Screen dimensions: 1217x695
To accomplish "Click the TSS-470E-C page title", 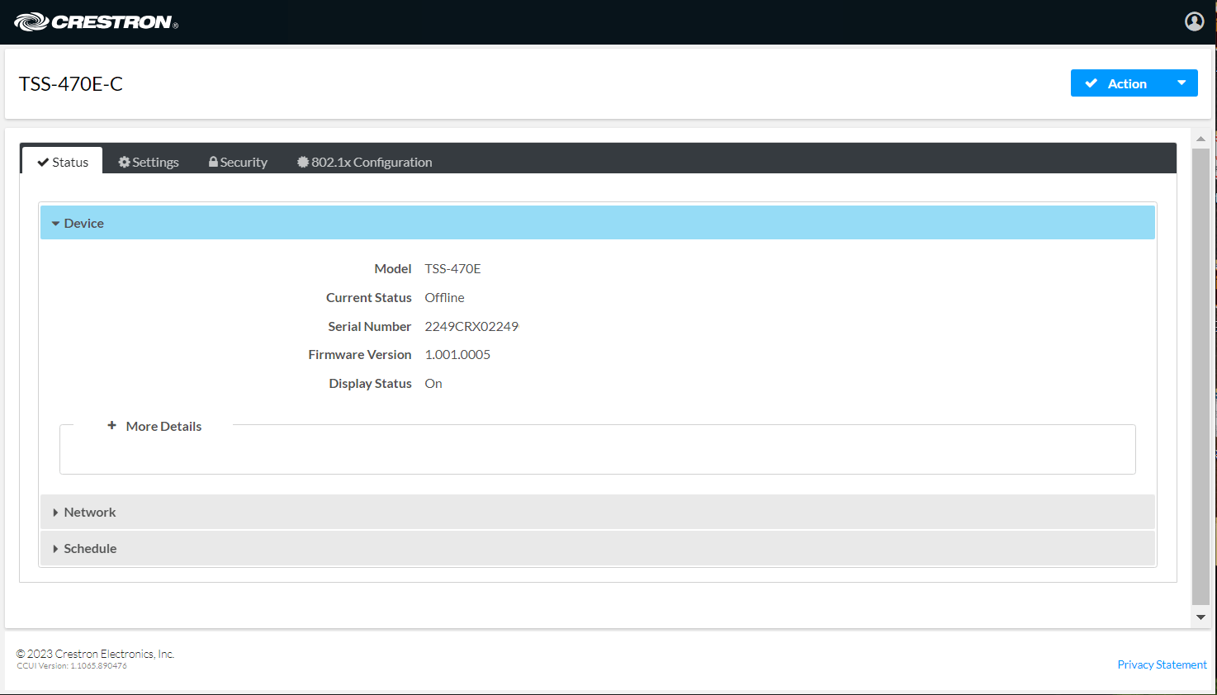I will 71,83.
